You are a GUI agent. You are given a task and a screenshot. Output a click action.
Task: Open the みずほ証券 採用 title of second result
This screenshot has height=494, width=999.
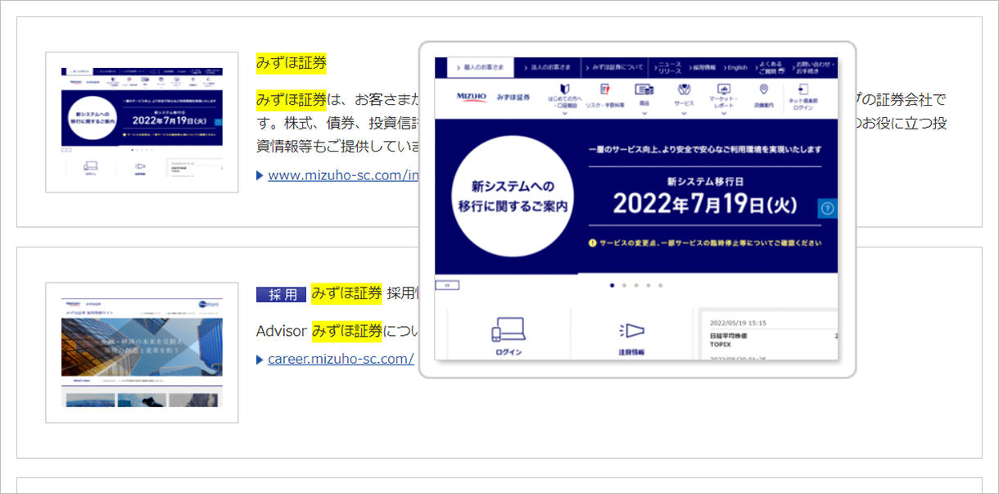364,293
